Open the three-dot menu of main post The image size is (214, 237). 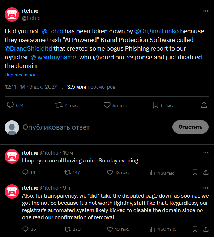tap(206, 11)
